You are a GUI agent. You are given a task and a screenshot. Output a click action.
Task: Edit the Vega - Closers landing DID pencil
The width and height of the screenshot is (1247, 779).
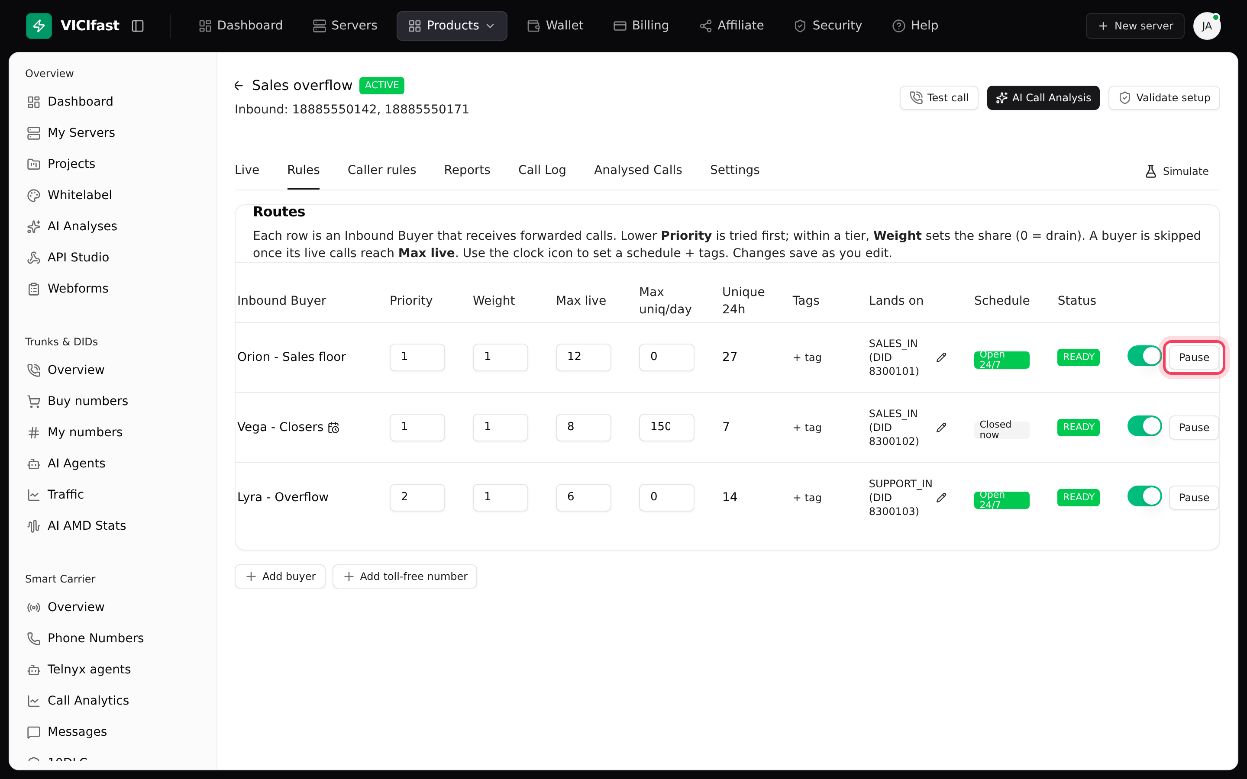[x=941, y=427]
